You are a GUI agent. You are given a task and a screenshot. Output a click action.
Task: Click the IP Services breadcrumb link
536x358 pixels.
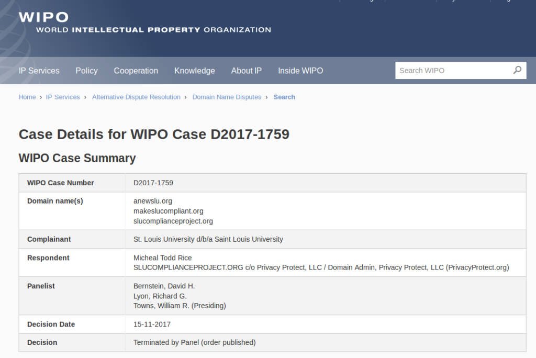click(x=63, y=97)
